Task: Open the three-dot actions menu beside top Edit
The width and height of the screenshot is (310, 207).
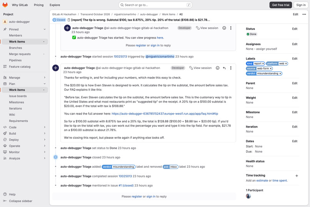Action: click(304, 14)
